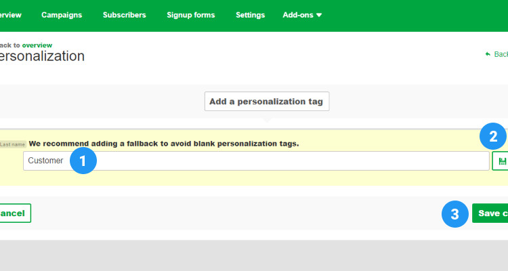Click the fallback text field containing Customer

pos(256,161)
